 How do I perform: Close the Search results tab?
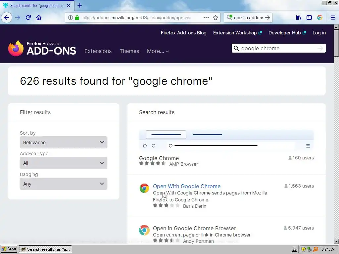[69, 6]
